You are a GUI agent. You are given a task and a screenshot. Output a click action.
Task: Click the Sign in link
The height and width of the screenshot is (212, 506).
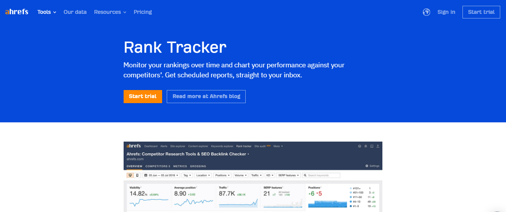tap(446, 12)
